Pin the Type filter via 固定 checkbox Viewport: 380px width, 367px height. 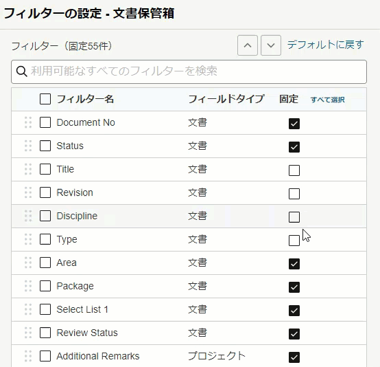pyautogui.click(x=294, y=241)
